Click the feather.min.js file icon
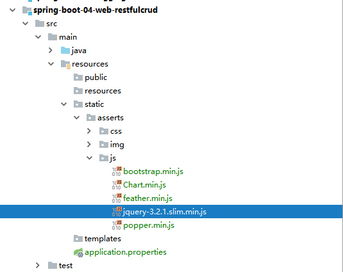Viewport: 343px width, 272px height. pyautogui.click(x=117, y=198)
